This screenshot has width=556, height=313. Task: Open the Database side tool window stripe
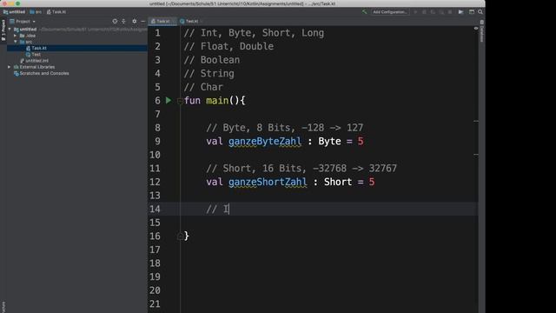tap(482, 31)
